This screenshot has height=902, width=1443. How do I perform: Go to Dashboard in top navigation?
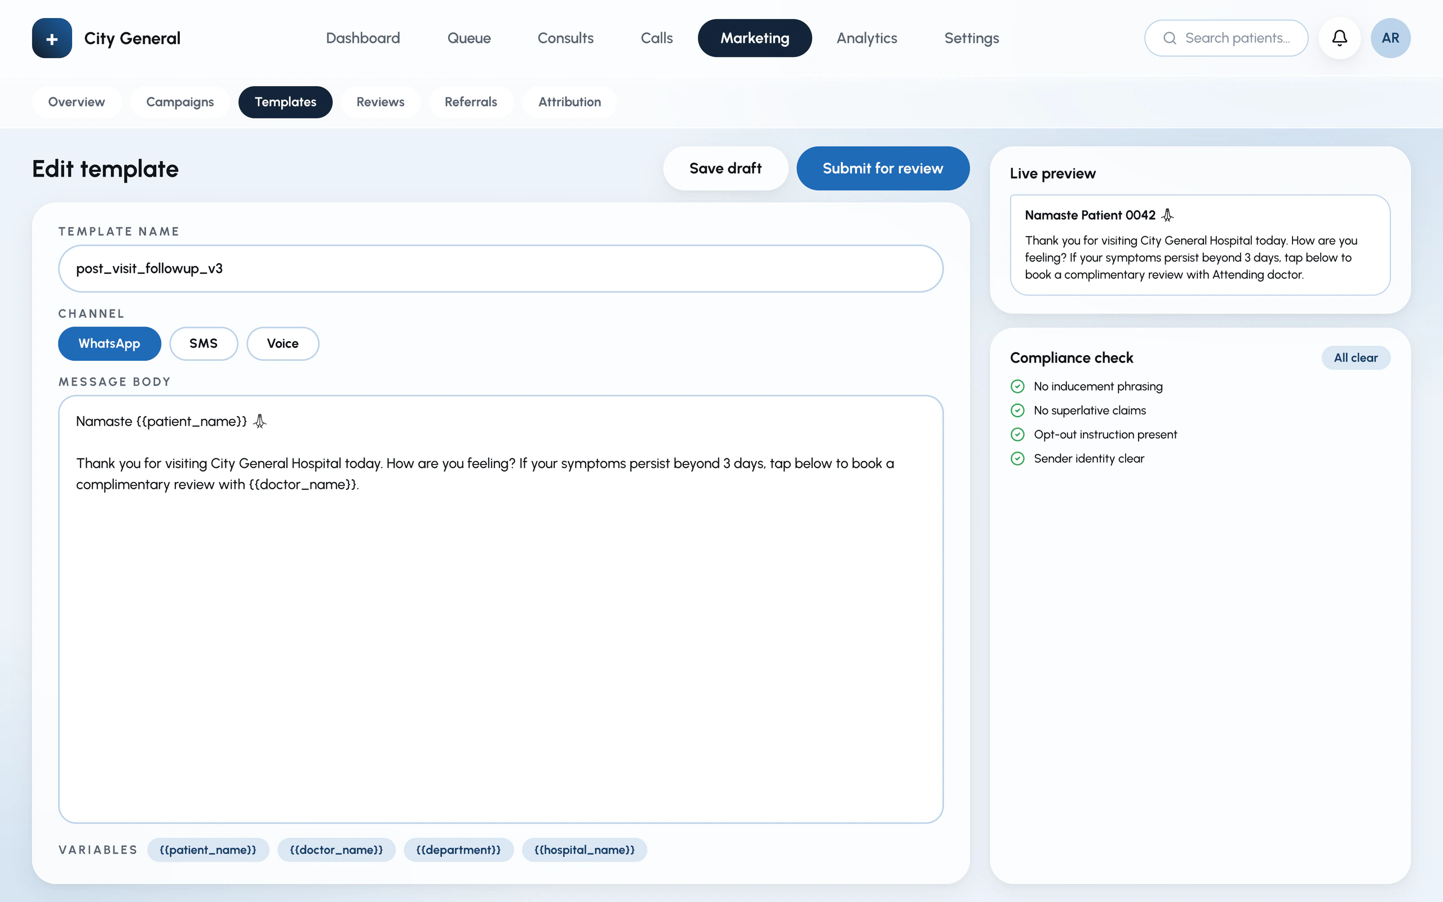[362, 38]
